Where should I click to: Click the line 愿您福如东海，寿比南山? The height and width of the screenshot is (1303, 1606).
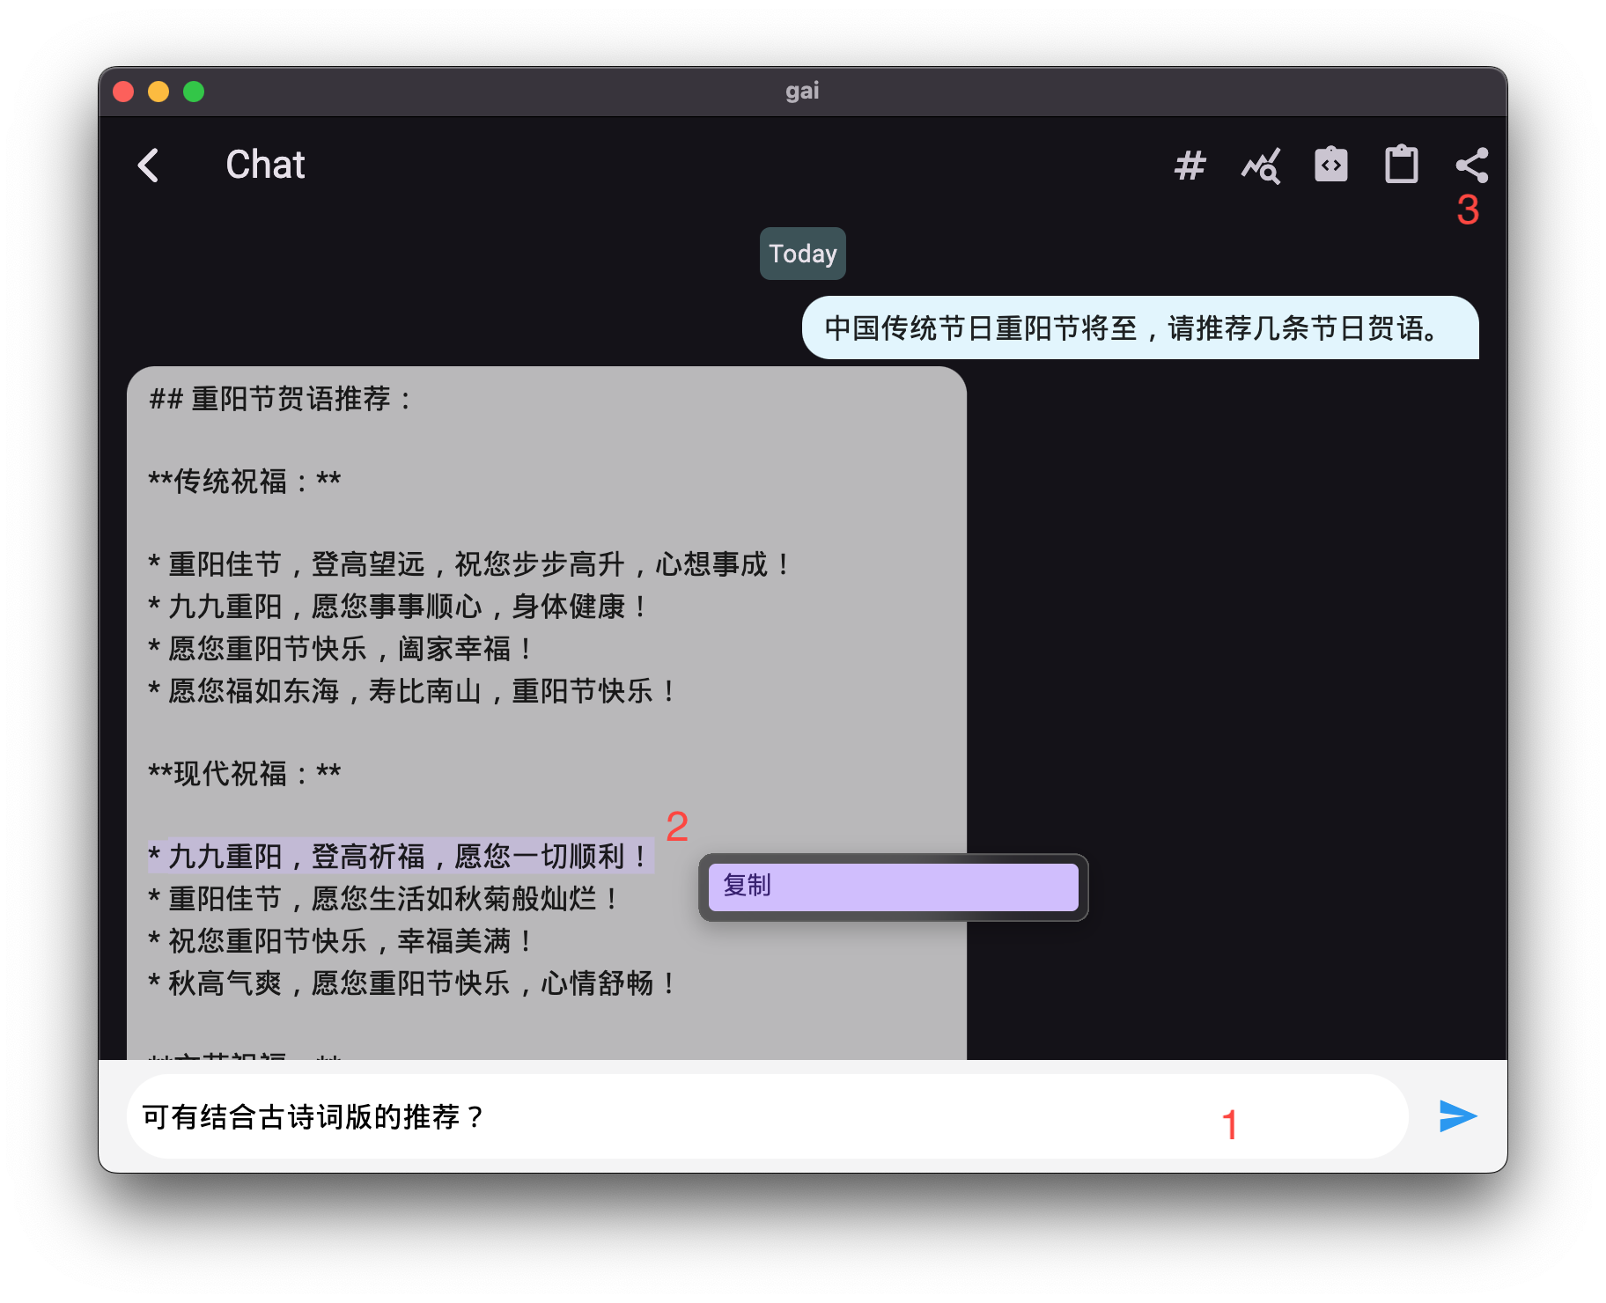411,691
